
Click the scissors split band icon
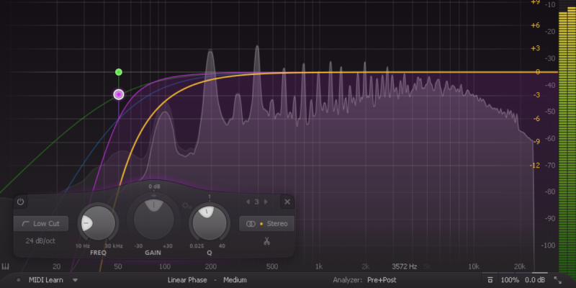266,240
